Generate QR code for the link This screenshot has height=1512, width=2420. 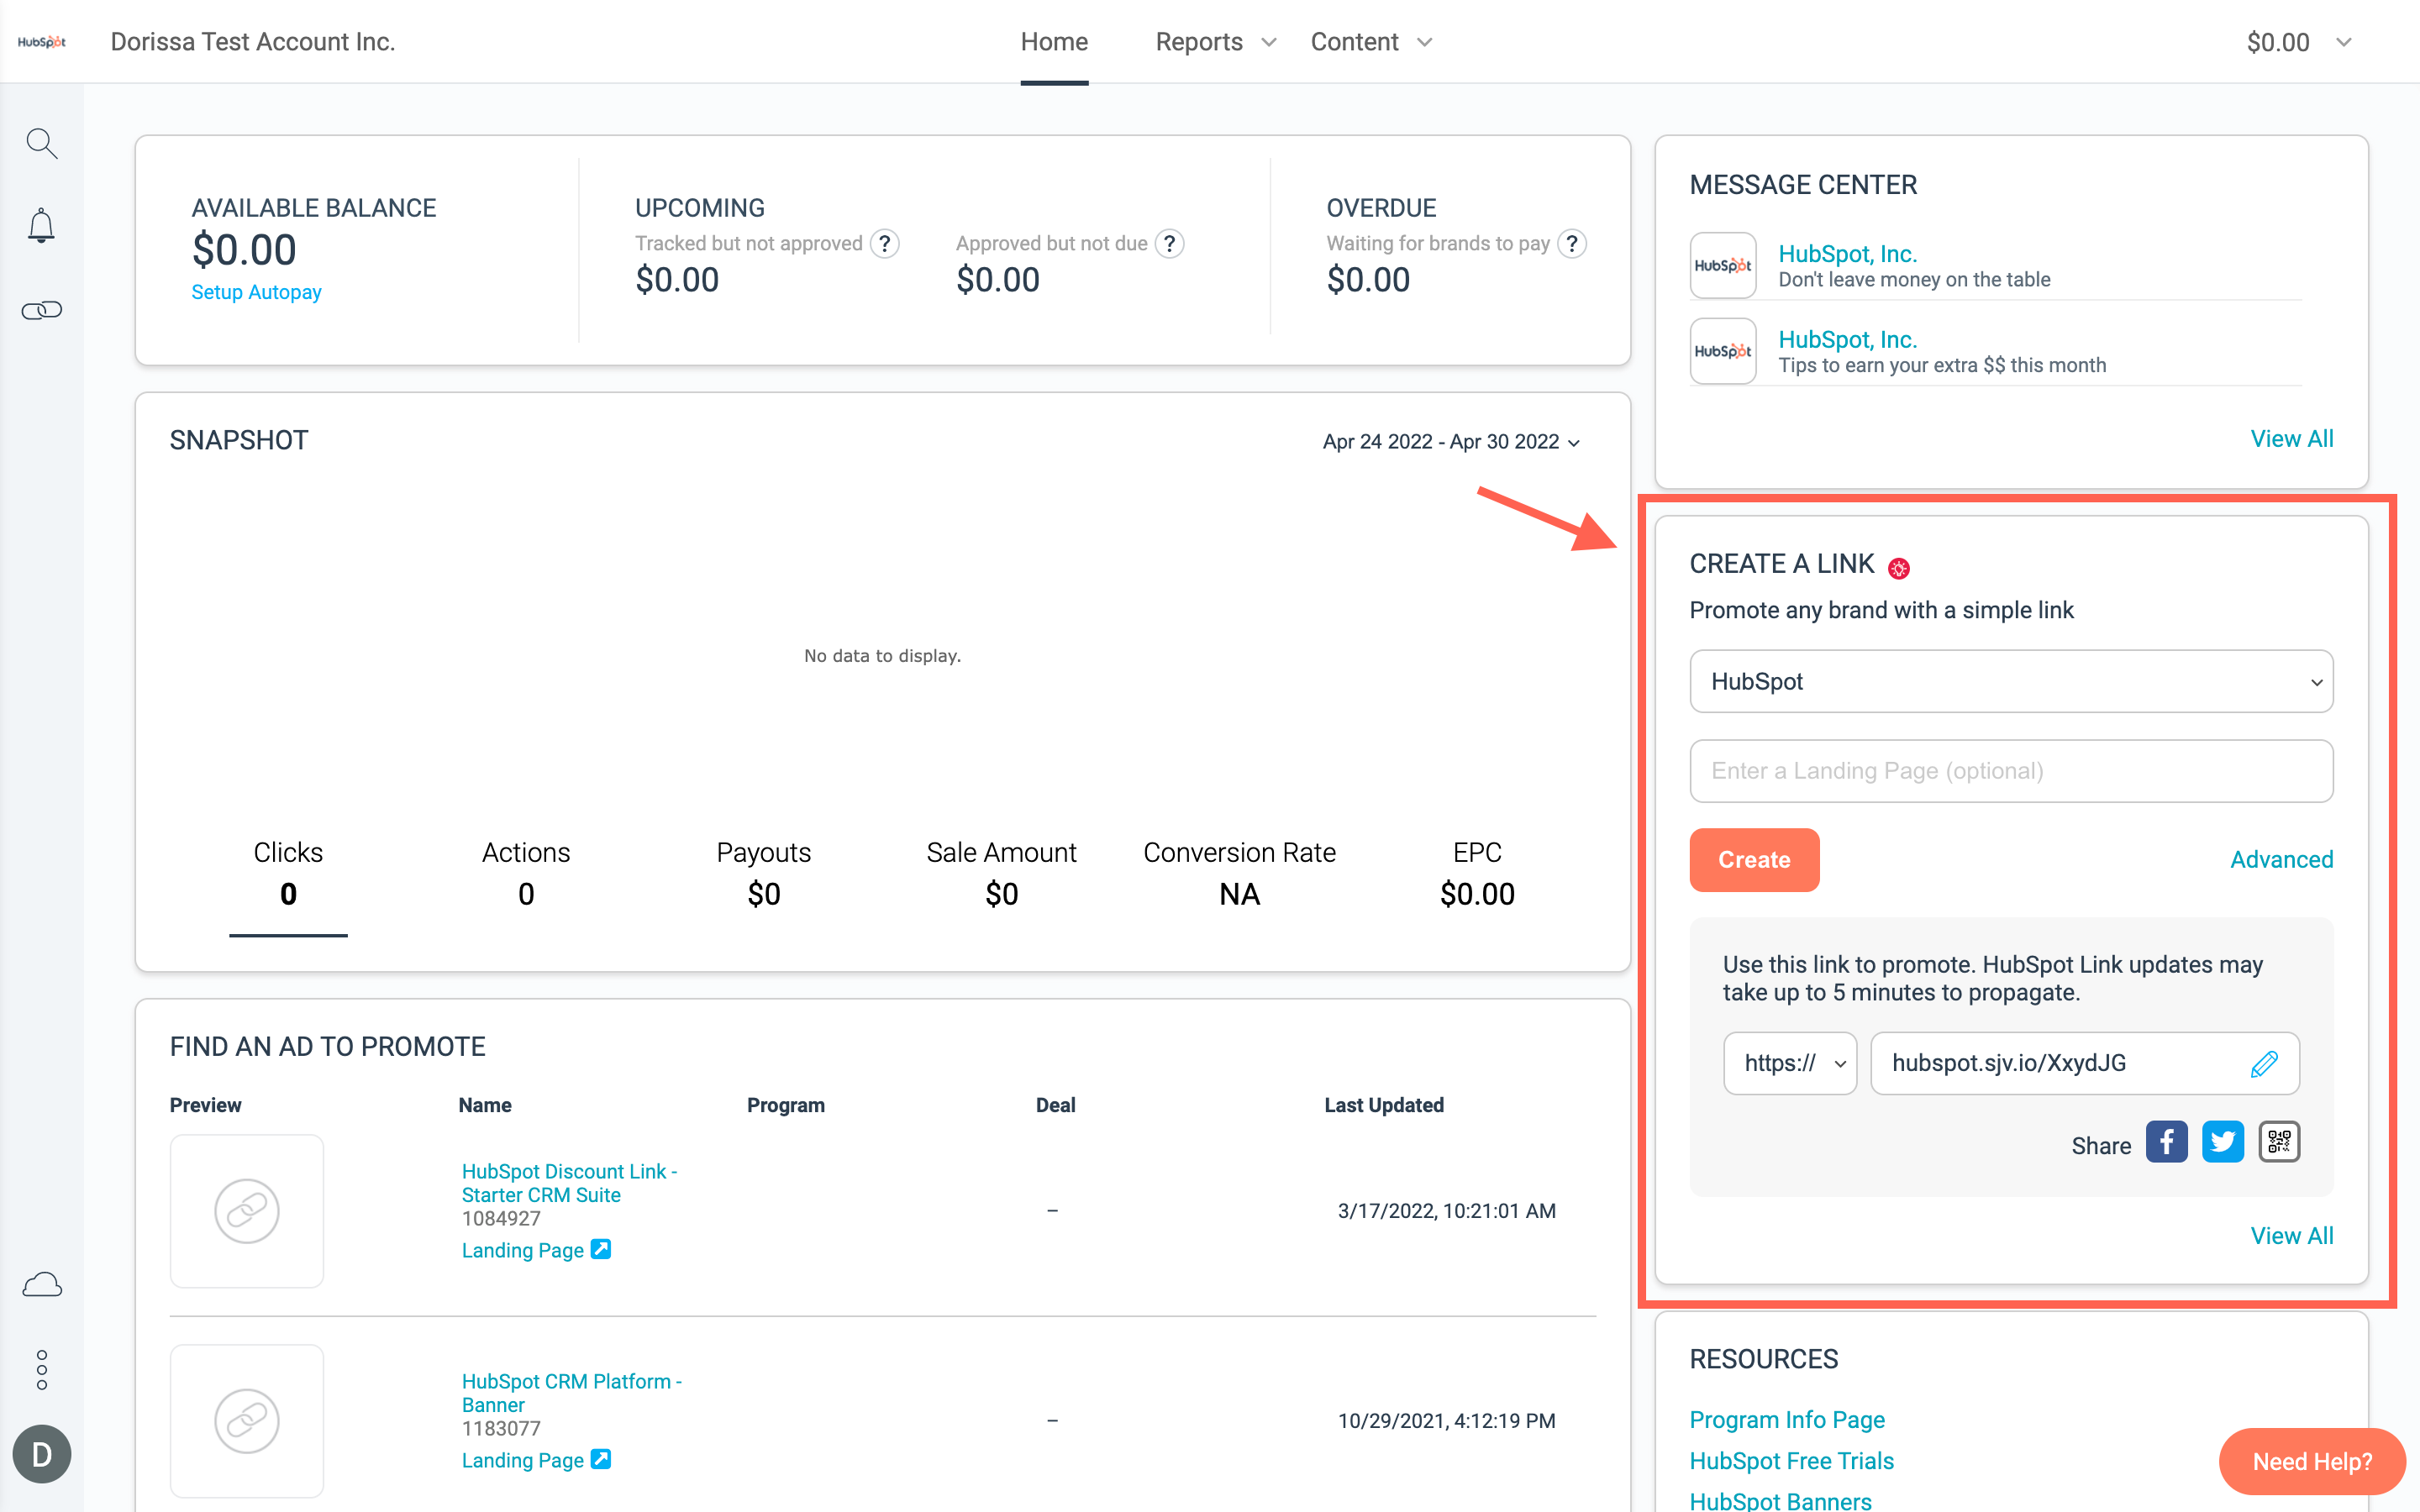tap(2279, 1142)
